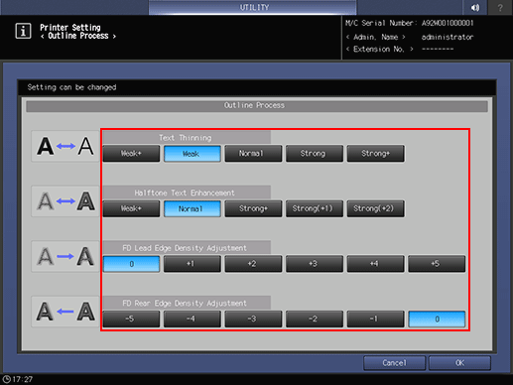Open help with the question mark icon
This screenshot has width=513, height=385.
click(500, 7)
